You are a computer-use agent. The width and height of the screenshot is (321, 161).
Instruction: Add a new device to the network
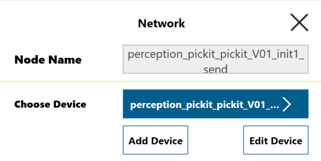tap(155, 140)
